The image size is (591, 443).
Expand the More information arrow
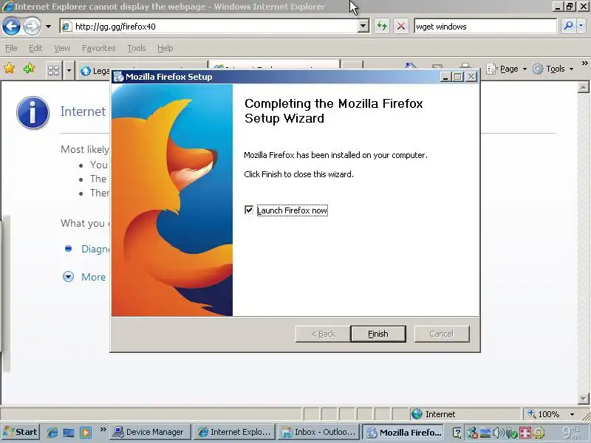click(x=68, y=277)
